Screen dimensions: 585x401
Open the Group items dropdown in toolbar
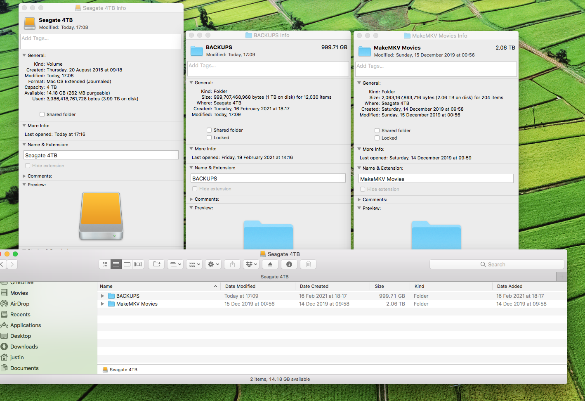coord(194,264)
